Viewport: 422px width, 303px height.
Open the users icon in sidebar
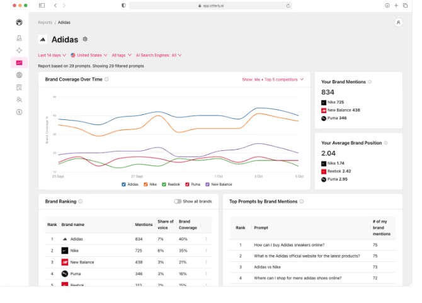[19, 100]
